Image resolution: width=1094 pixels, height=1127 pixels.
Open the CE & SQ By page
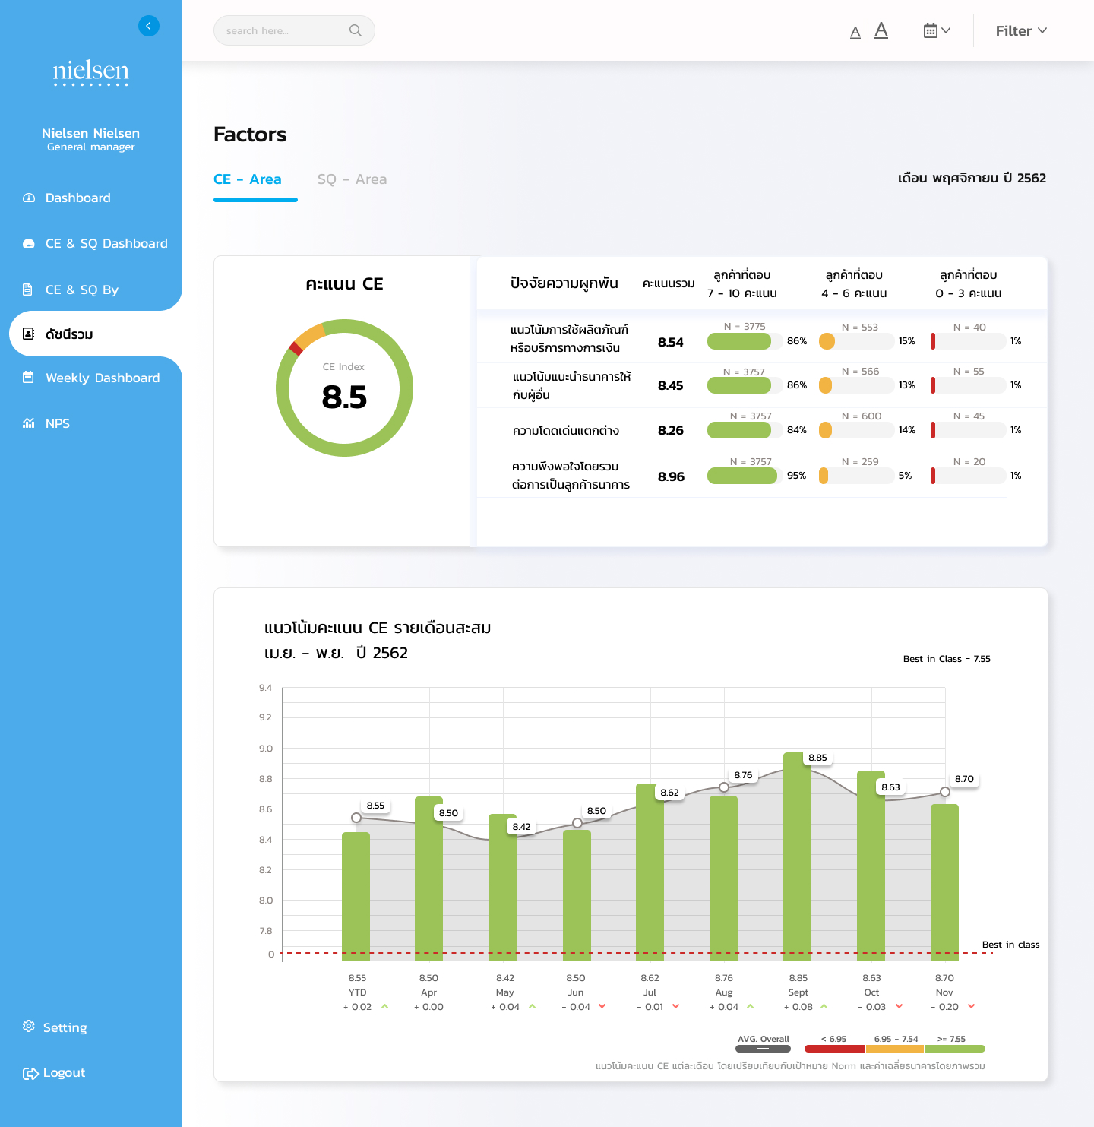coord(81,290)
